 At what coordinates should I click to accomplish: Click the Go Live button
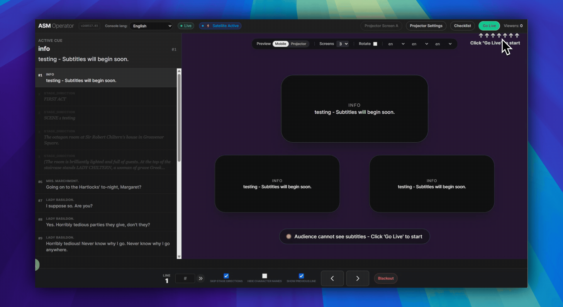(489, 26)
